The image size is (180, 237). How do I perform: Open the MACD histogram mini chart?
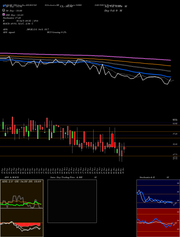(x=22, y=223)
